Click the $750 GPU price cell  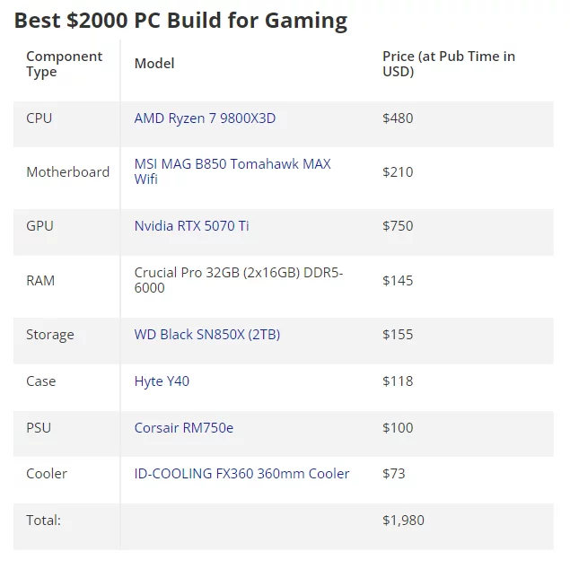[398, 226]
